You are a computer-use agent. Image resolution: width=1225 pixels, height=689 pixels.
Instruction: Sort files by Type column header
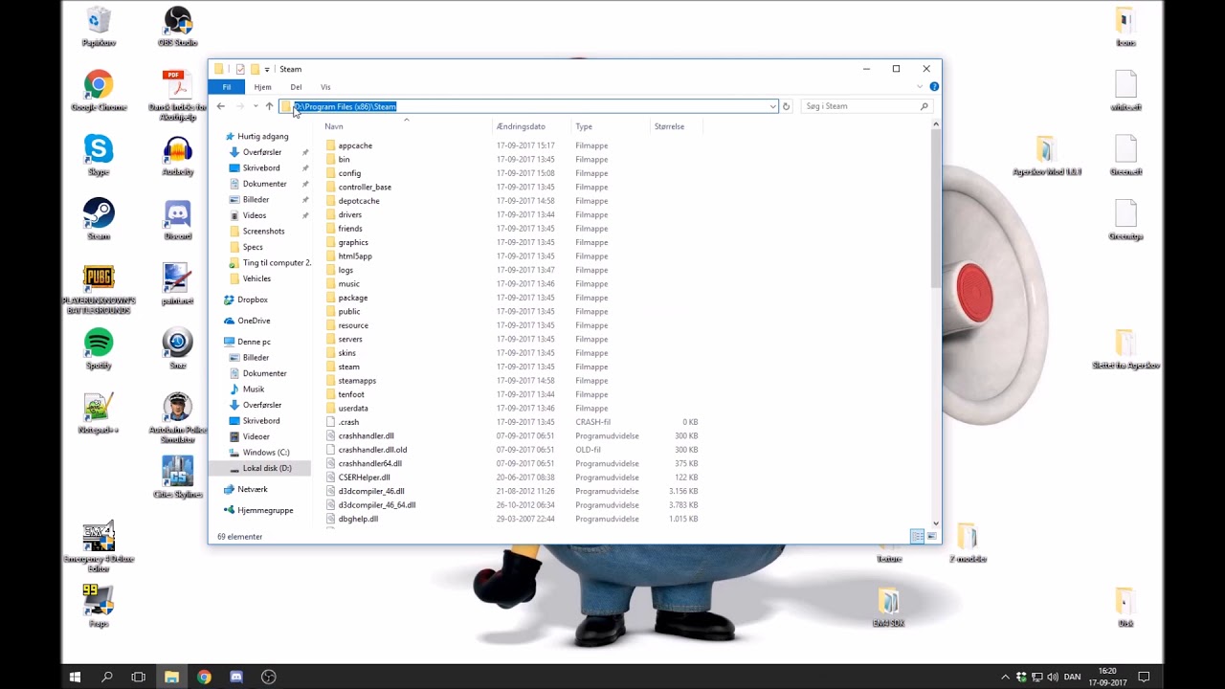click(611, 126)
